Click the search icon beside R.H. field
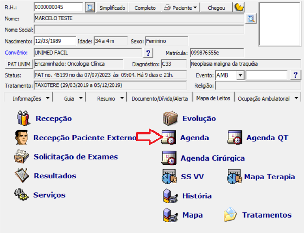 coord(90,8)
